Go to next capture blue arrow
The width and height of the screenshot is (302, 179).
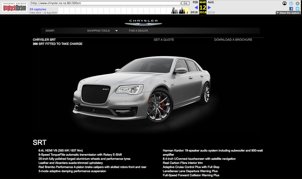[210, 8]
